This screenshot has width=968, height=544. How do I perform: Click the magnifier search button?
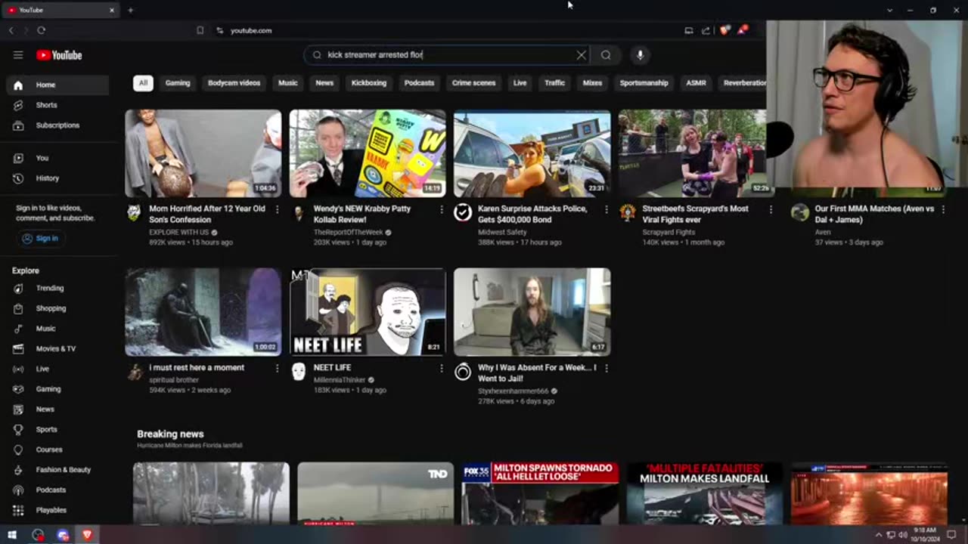606,55
